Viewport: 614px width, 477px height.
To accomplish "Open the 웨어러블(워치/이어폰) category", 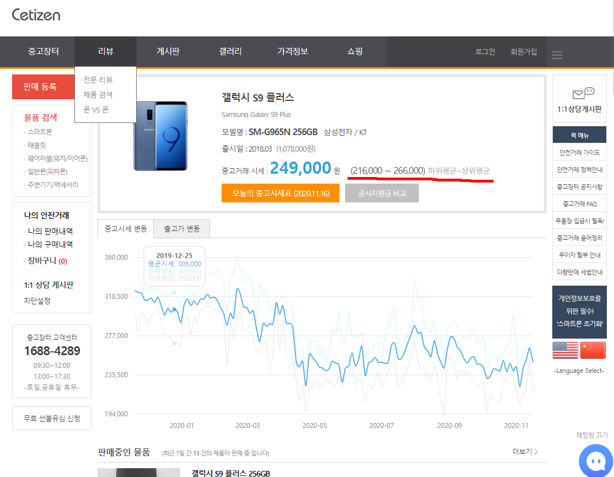I will 57,158.
